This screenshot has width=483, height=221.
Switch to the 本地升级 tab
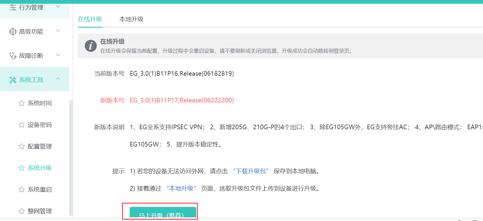pos(131,19)
